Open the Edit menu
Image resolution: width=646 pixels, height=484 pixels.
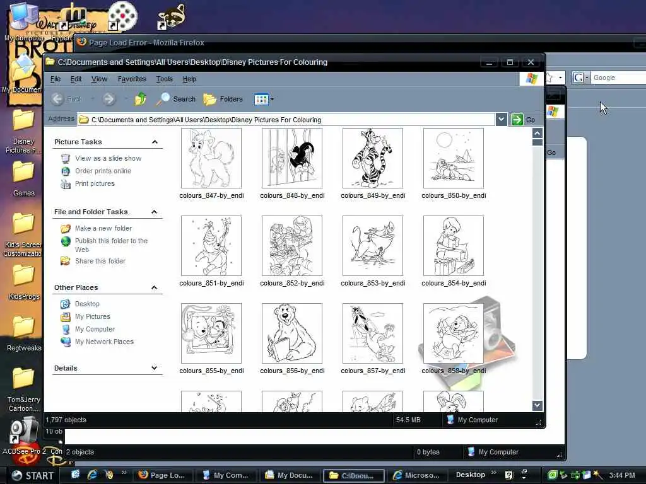coord(76,79)
